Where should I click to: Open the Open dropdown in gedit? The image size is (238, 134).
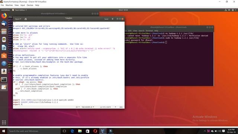tap(18, 19)
